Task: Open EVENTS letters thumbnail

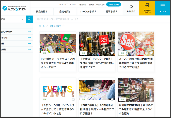Action: click(x=58, y=91)
